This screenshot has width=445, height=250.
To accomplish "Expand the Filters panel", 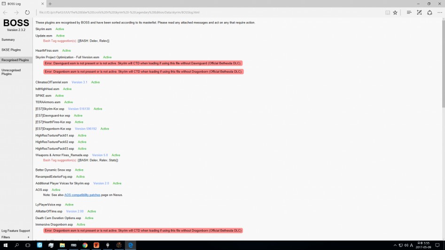I will (16, 237).
